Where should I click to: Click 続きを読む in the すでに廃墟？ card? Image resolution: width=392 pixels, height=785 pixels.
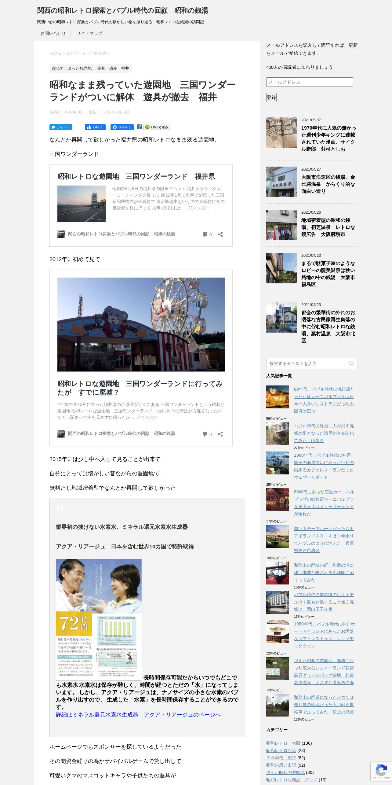point(147,418)
